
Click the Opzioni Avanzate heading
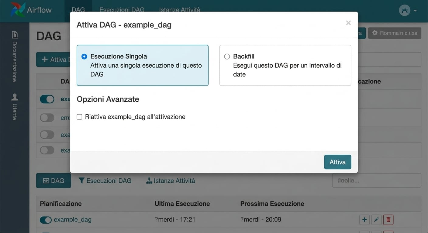click(x=108, y=99)
